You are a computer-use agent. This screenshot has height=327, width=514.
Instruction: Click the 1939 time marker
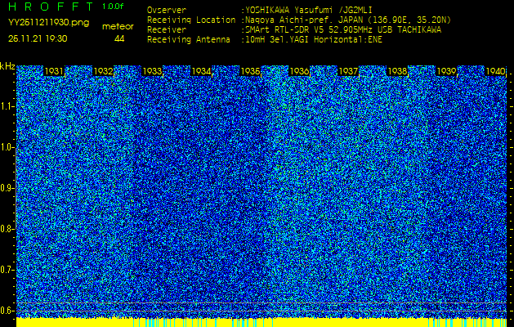(x=446, y=71)
